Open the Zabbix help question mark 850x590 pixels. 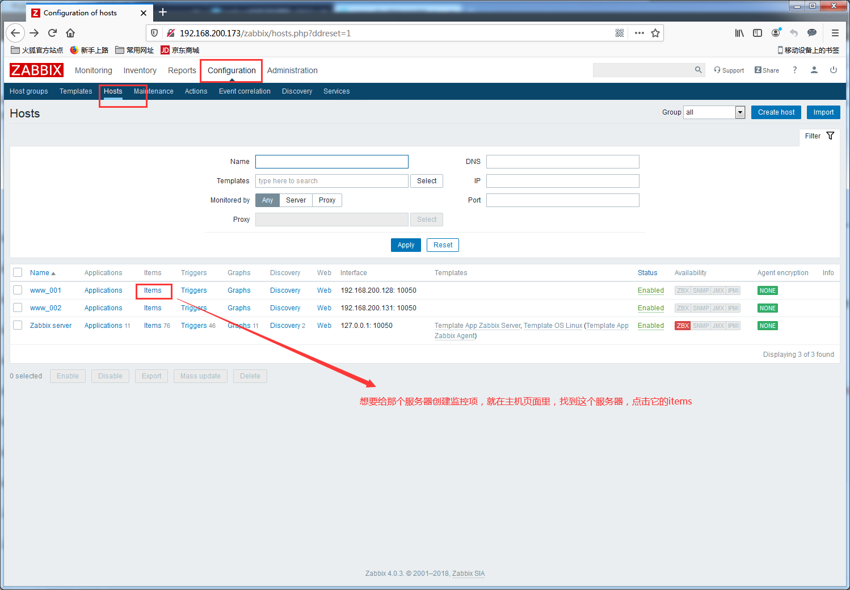pos(795,70)
